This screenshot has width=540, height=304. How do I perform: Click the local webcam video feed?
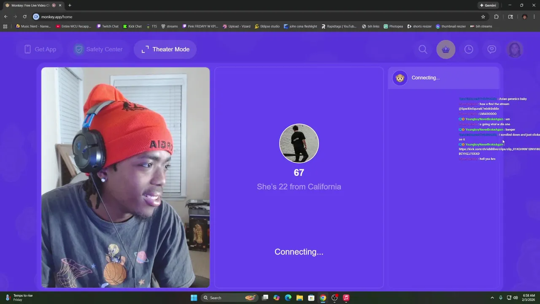pos(125,177)
